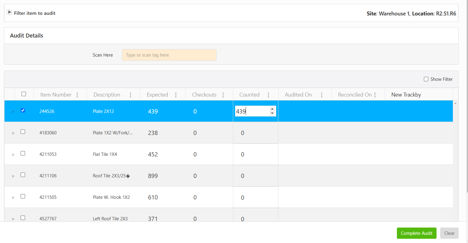Expand row details for item 4183060
The height and width of the screenshot is (243, 468).
(13, 133)
